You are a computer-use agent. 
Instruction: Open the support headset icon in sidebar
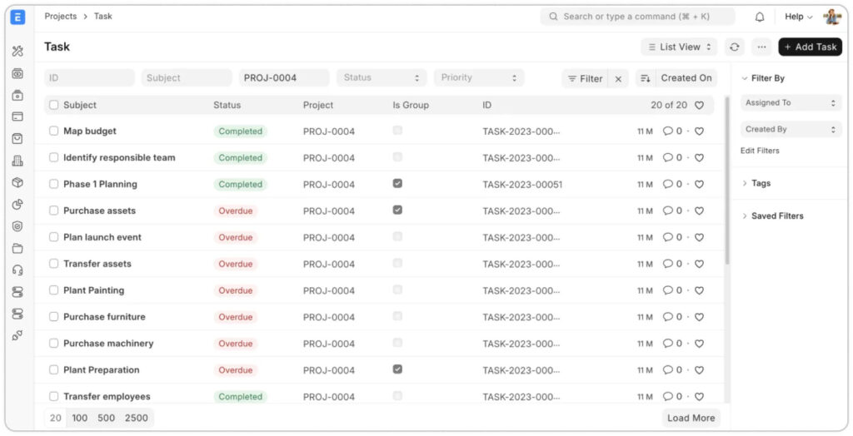(17, 270)
